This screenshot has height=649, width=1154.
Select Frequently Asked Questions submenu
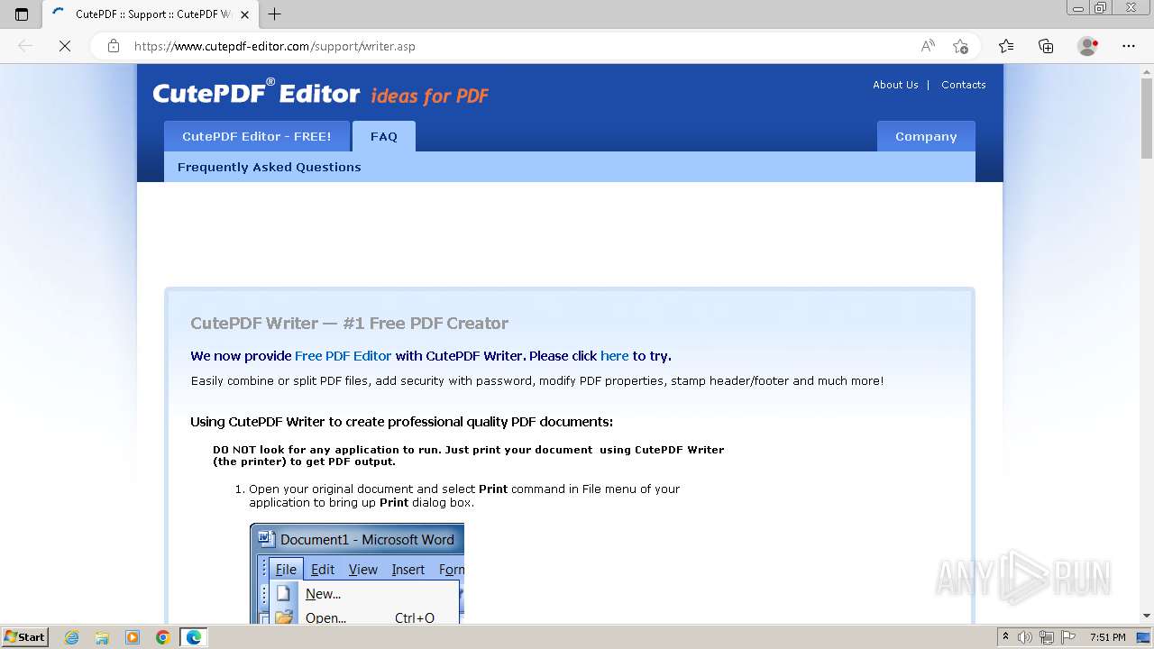click(269, 167)
